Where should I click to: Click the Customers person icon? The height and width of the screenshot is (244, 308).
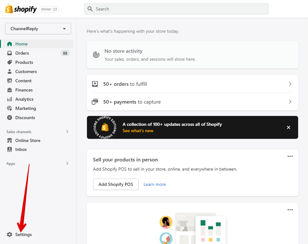coord(10,71)
